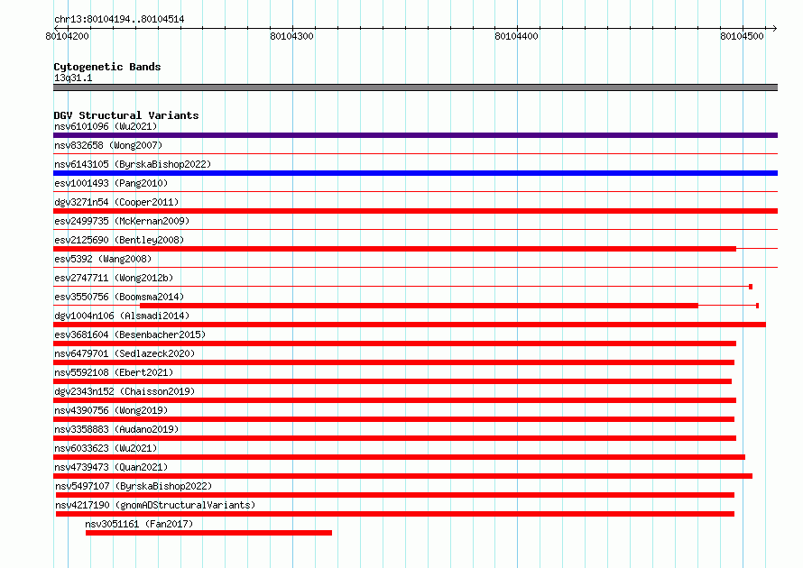The image size is (803, 568).
Task: Click ruler position 80104200
Action: tap(67, 36)
